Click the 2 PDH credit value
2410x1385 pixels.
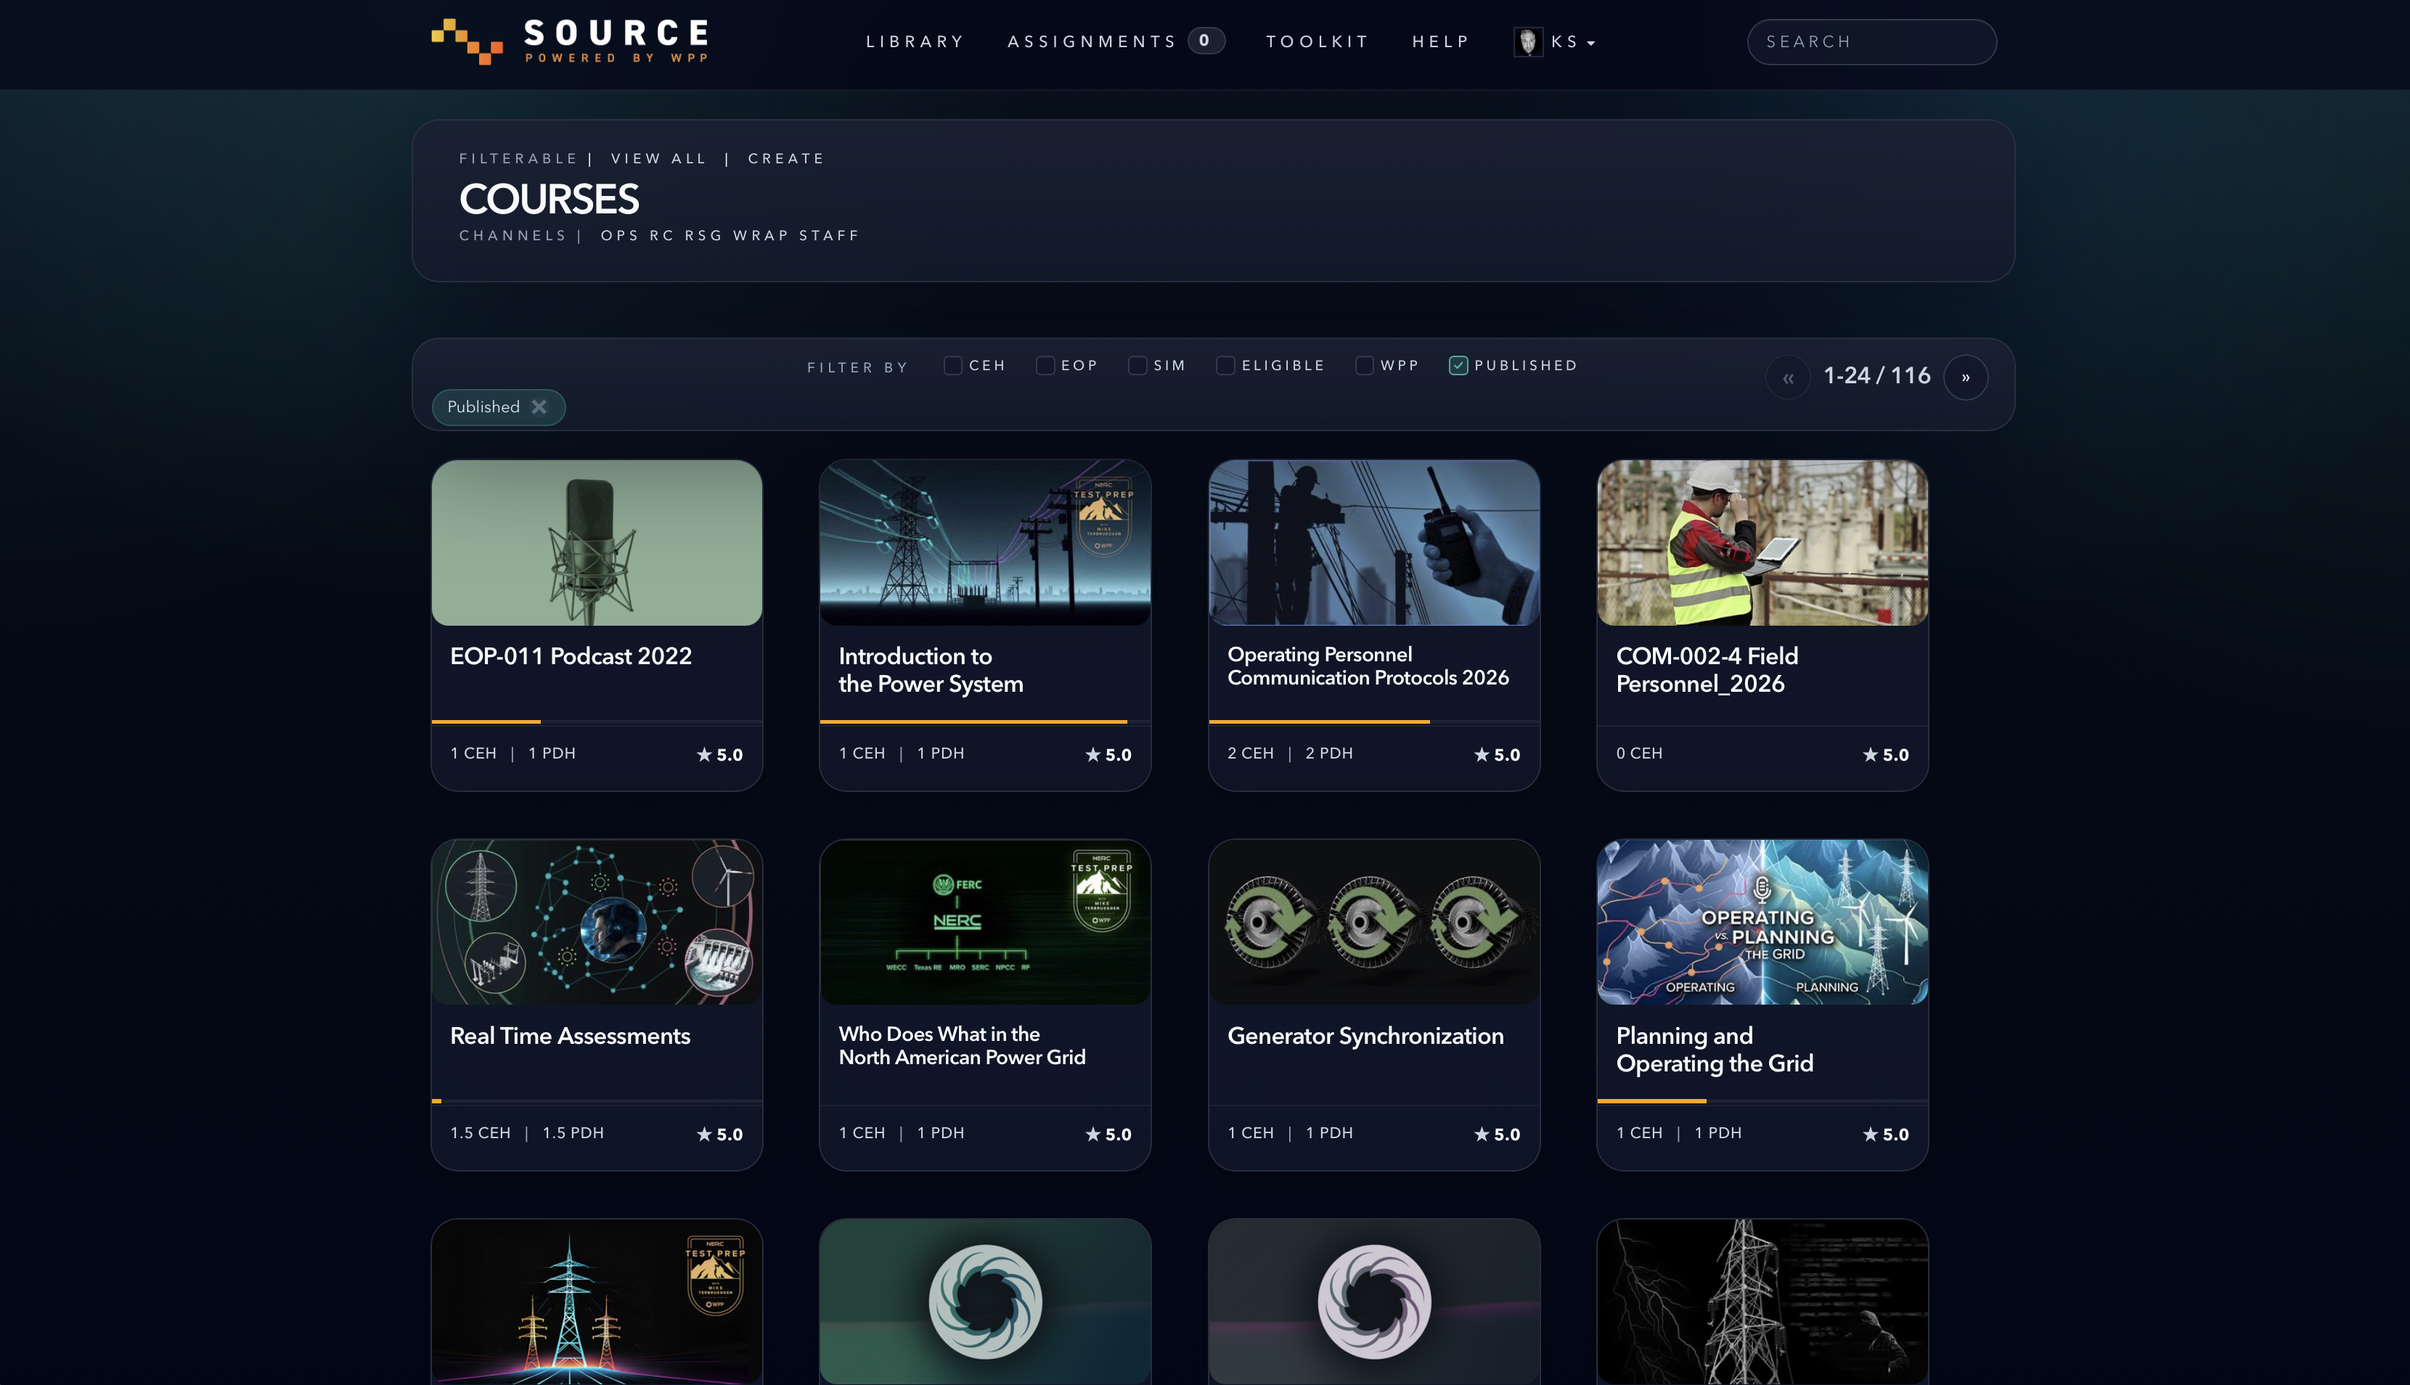click(1328, 753)
